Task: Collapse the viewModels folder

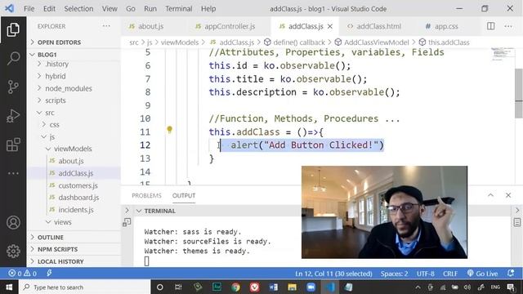Action: [74, 149]
